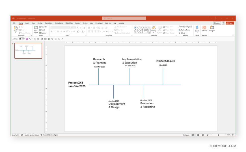Image resolution: width=246 pixels, height=152 pixels.
Task: Click Increase Font Size icon
Action: pos(78,28)
